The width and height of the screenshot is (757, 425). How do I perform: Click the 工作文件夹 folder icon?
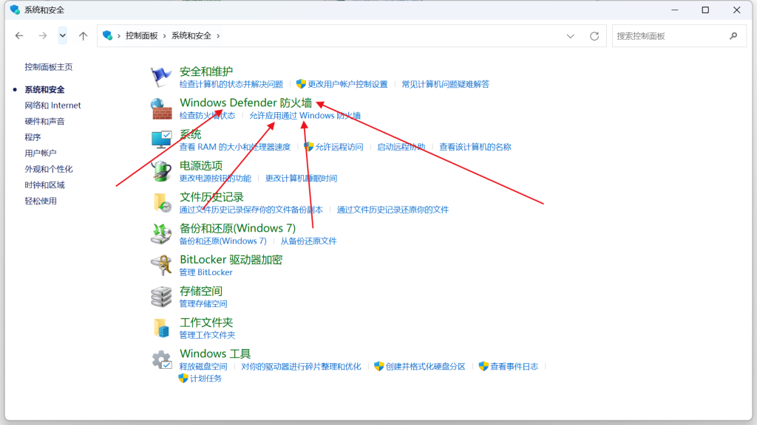click(x=161, y=328)
